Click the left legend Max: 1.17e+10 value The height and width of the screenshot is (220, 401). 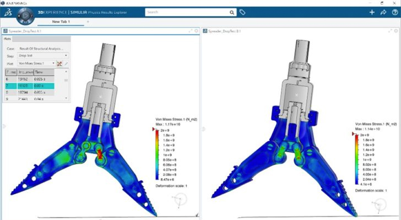(168, 124)
